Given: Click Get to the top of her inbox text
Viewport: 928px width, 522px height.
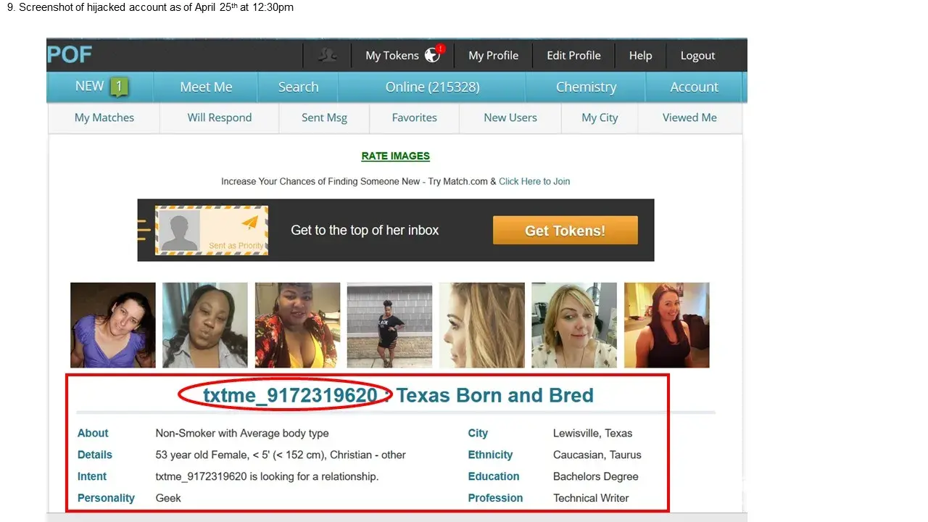Looking at the screenshot, I should pos(365,230).
